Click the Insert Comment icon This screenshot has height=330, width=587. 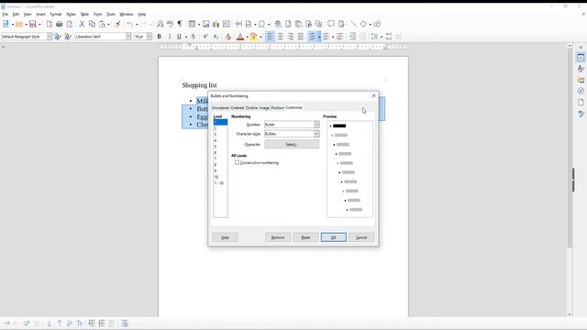pos(331,24)
